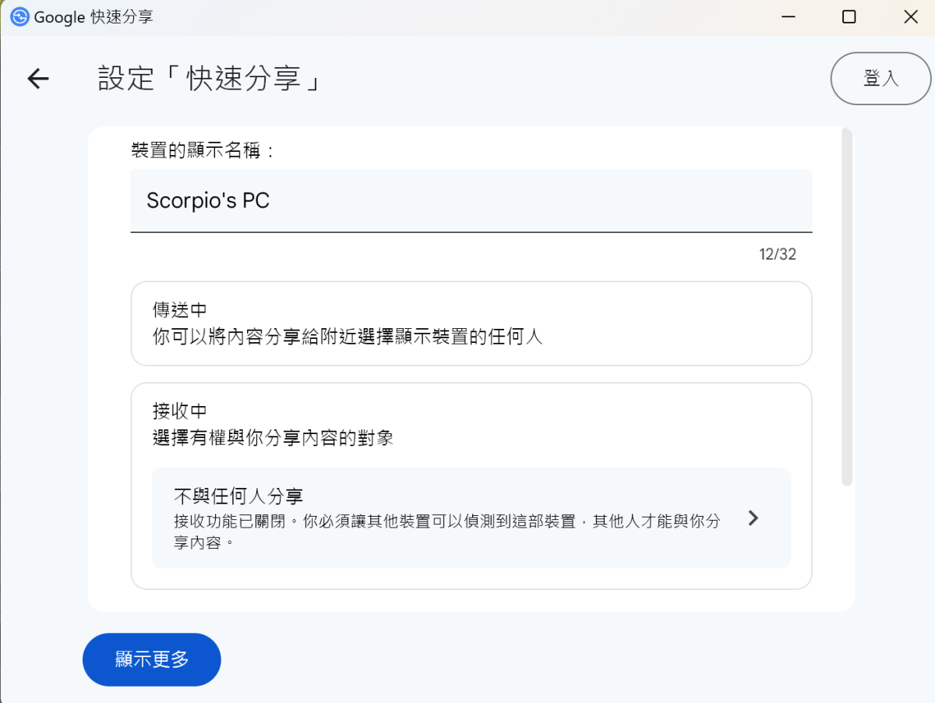This screenshot has width=935, height=703.
Task: Click the 選擇有權與你分享內容的對象 description text
Action: coord(273,438)
